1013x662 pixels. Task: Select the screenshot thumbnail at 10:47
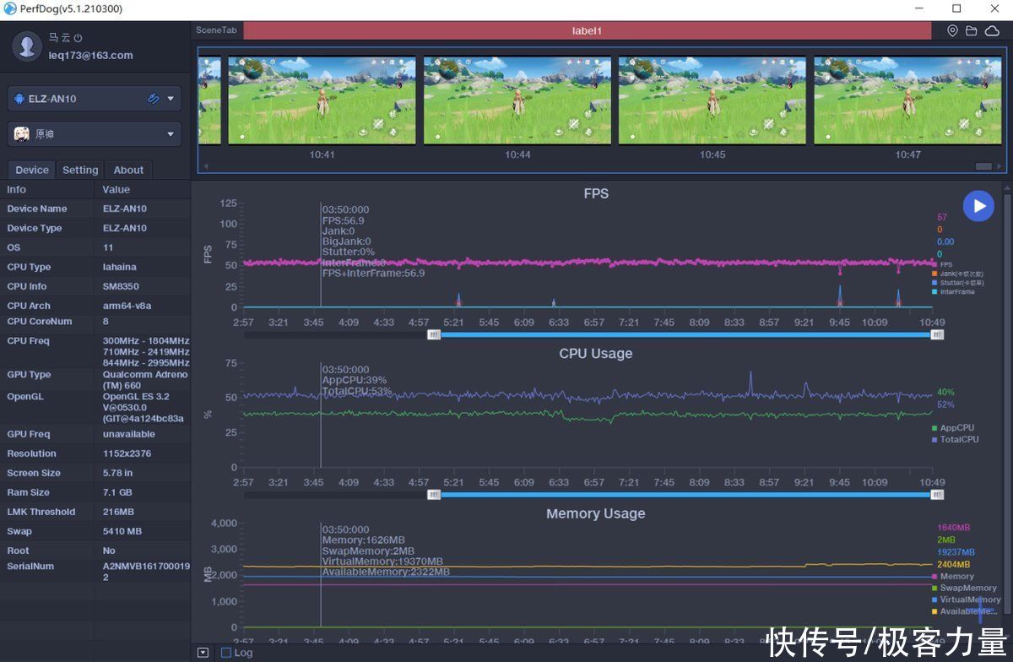coord(907,100)
